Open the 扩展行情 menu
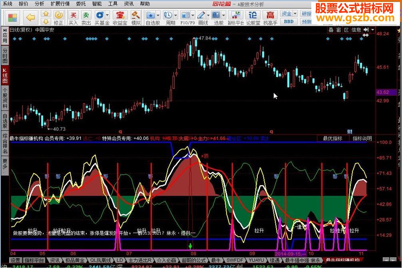The width and height of the screenshot is (402, 268). tap(60, 4)
